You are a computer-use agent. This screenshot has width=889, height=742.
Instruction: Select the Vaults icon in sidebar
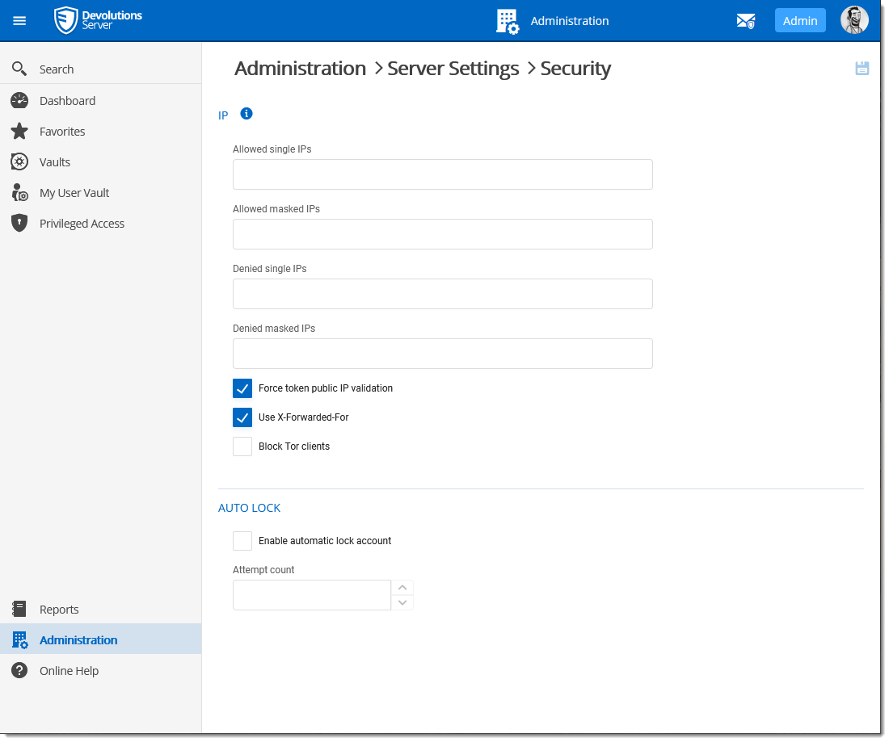[19, 161]
